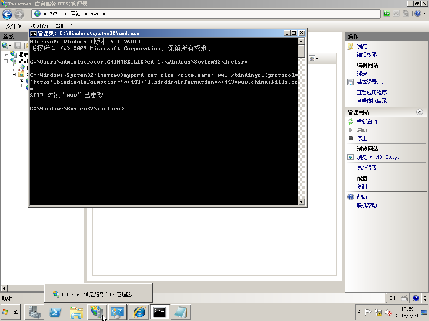429x321 pixels.
Task: Click the home icon in IIS toolbar
Action: (x=406, y=14)
